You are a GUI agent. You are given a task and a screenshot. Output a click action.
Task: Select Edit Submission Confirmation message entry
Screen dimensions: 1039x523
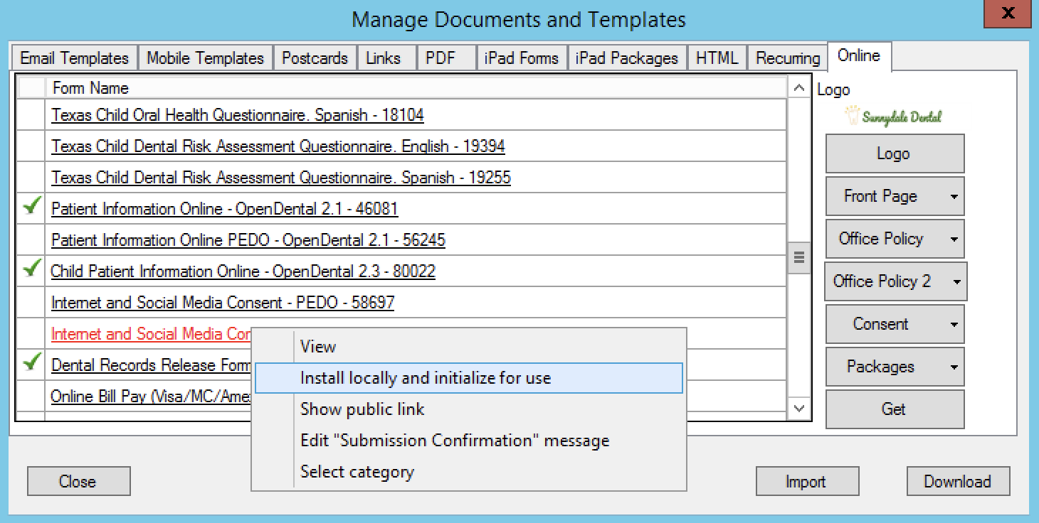tap(468, 441)
